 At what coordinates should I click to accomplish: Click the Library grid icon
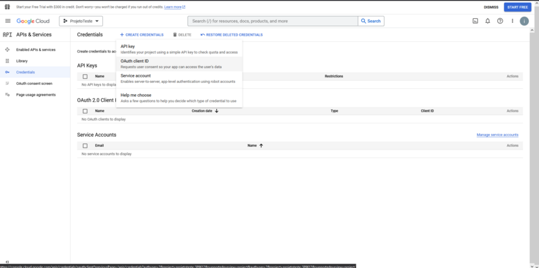pos(7,61)
